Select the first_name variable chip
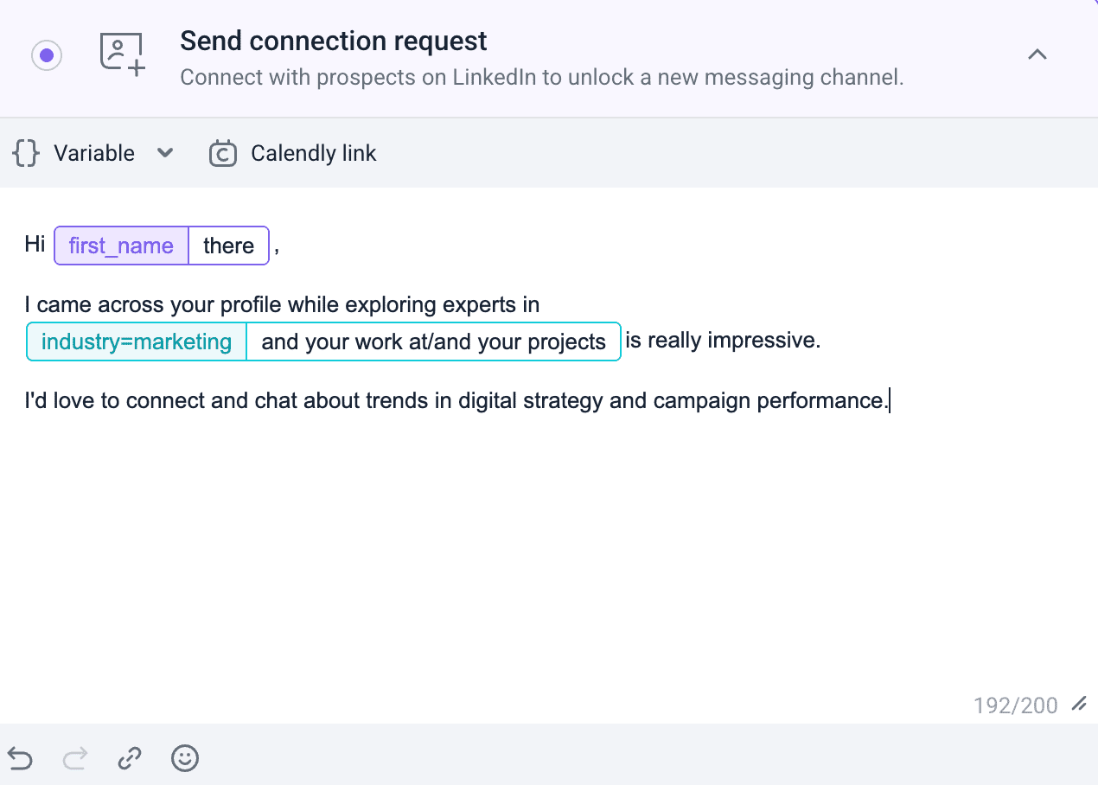 [x=121, y=246]
